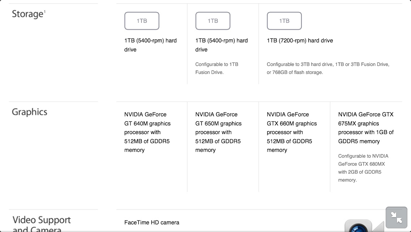Click the 1TB (7200-rpm) hard drive text

pyautogui.click(x=300, y=41)
